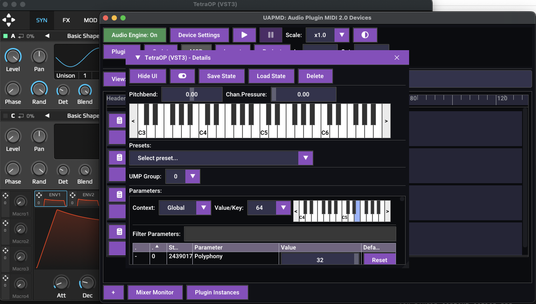Viewport: 536px width, 304px height.
Task: Toggle oscillator A enable square
Action: coord(6,36)
